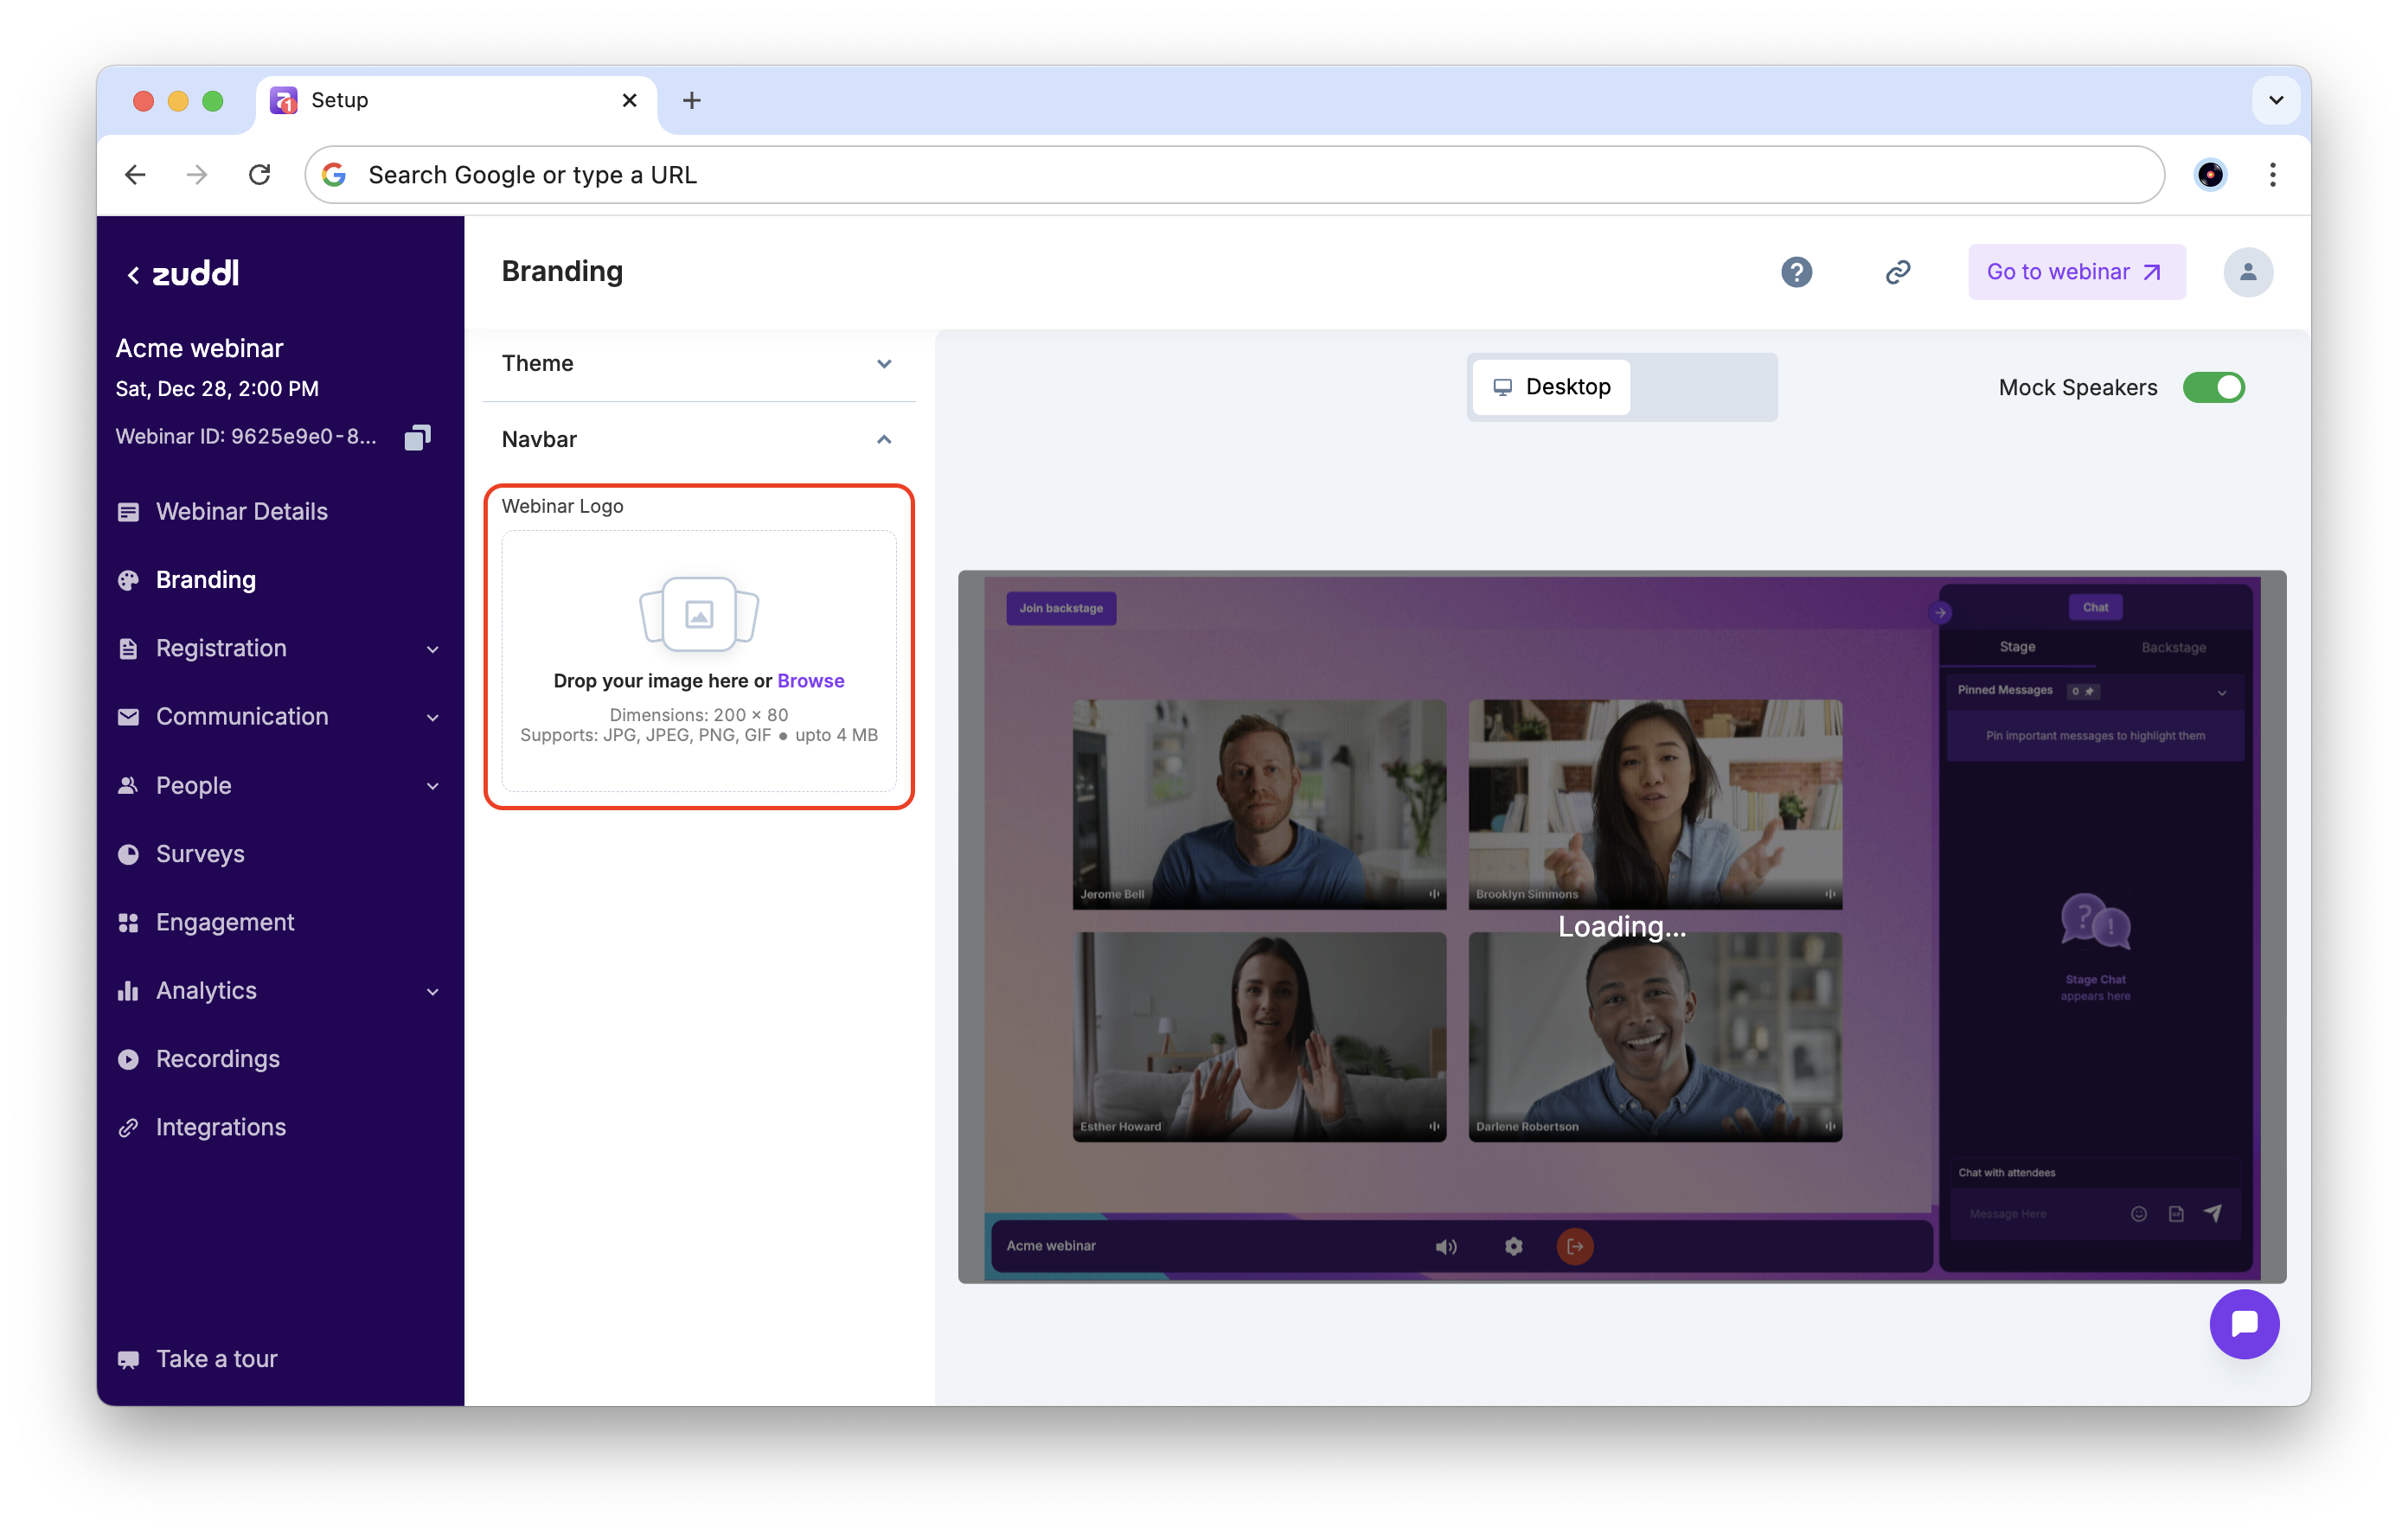Switch to the Backstage chat tab
Image resolution: width=2408 pixels, height=1534 pixels.
(x=2173, y=647)
